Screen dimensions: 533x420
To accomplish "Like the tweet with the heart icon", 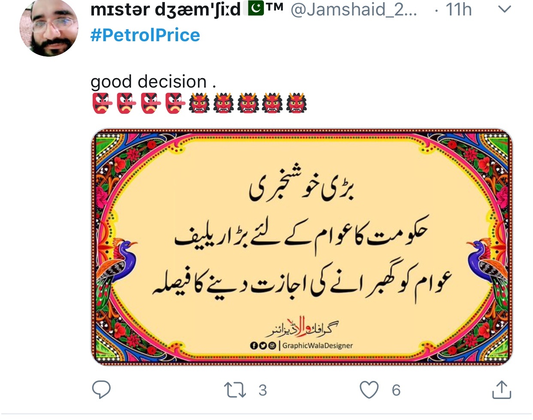I will click(369, 390).
